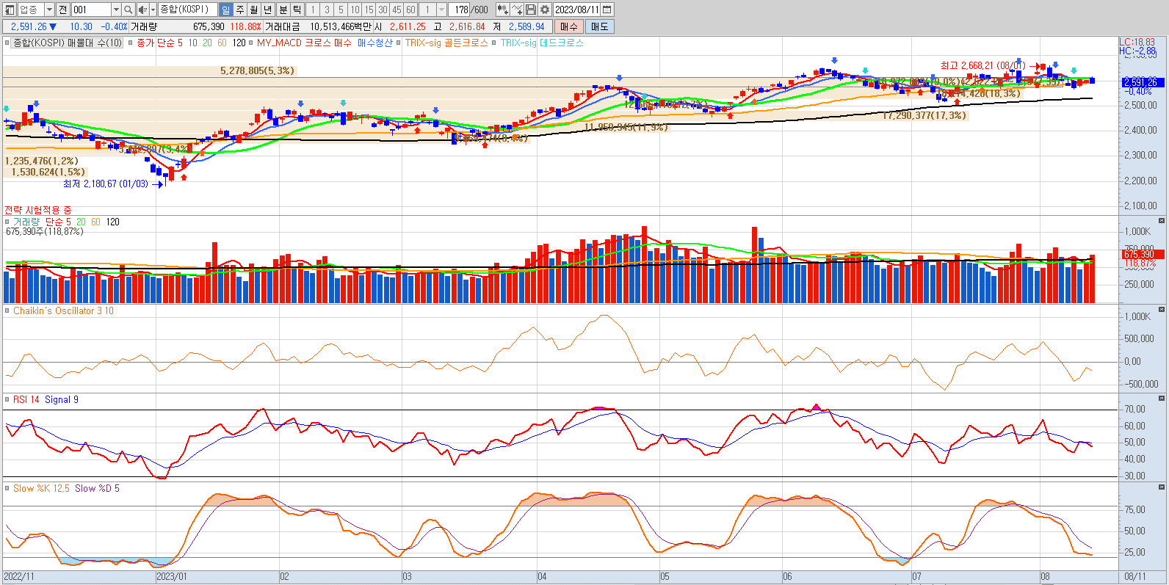Click the date field 2023/08/11

[x=577, y=10]
